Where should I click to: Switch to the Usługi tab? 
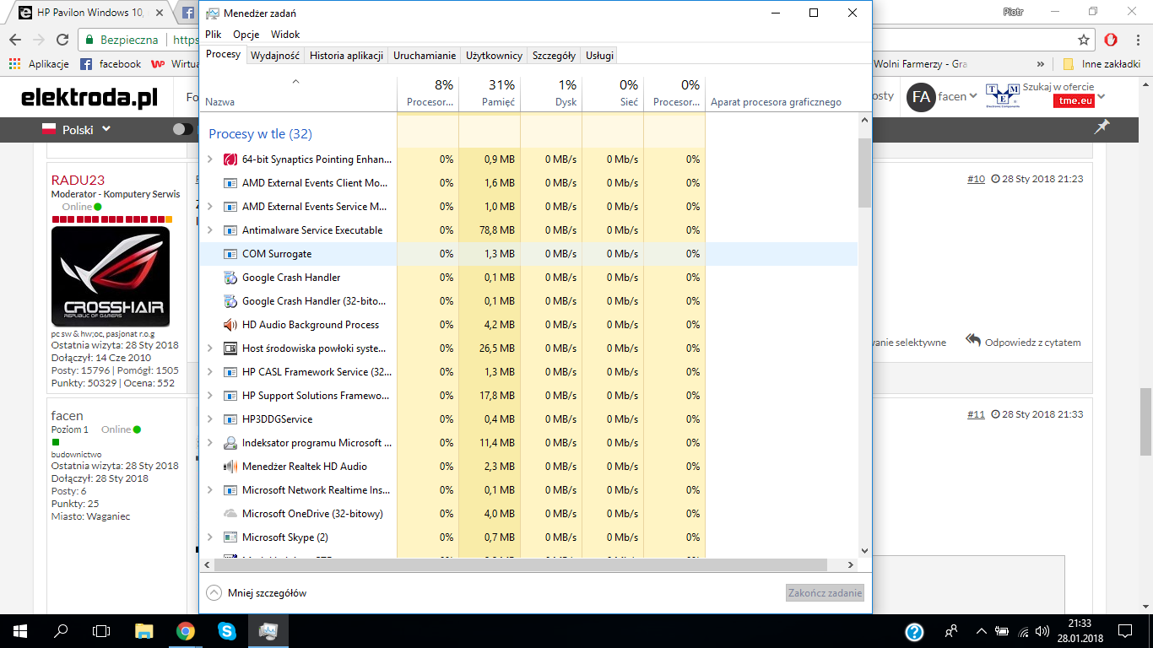point(599,56)
